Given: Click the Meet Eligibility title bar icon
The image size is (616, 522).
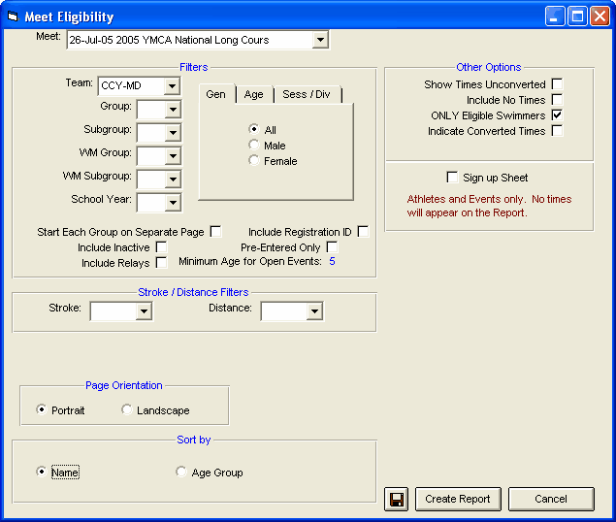Looking at the screenshot, I should pos(13,16).
